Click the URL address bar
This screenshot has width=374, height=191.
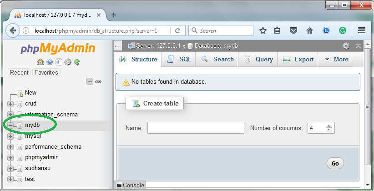tap(96, 31)
